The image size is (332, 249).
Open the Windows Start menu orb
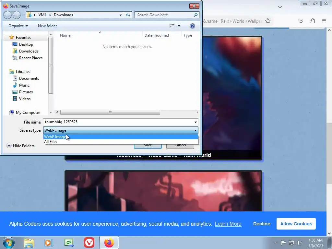point(8,243)
